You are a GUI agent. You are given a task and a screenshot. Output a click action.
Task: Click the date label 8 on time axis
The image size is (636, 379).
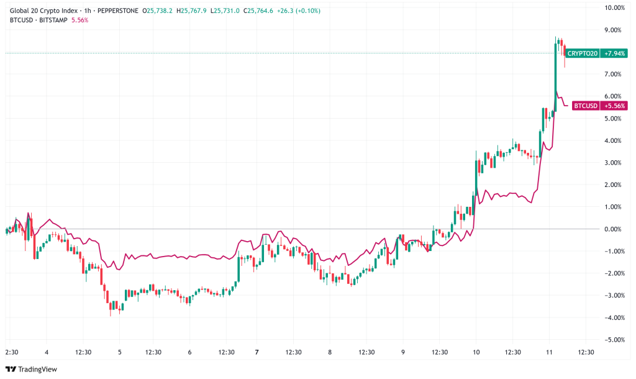pos(330,352)
